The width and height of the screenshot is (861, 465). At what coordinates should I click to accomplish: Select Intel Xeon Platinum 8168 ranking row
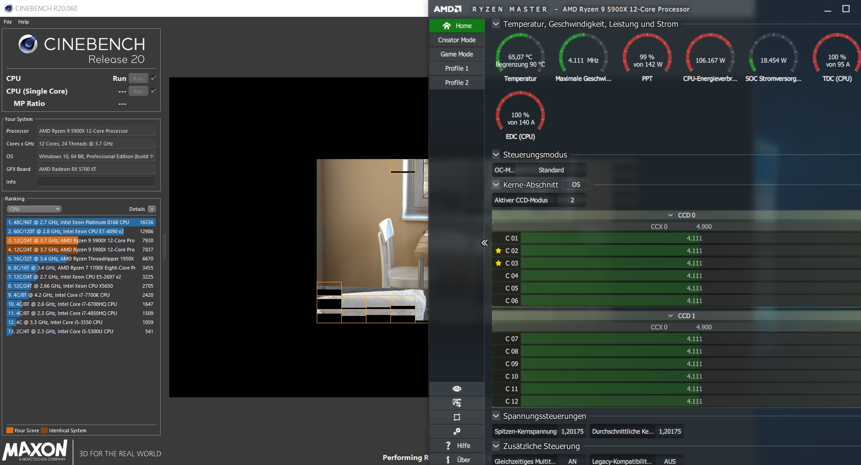(x=81, y=222)
